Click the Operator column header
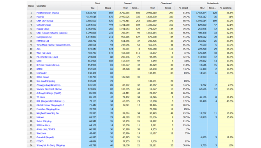The image size is (261, 148). click(41, 6)
